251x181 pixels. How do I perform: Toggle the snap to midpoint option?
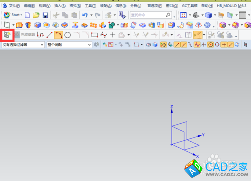pos(184,45)
